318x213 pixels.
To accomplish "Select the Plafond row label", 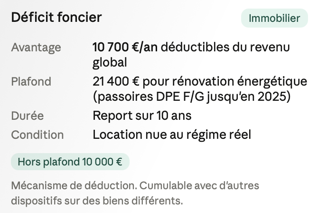I will coord(31,81).
